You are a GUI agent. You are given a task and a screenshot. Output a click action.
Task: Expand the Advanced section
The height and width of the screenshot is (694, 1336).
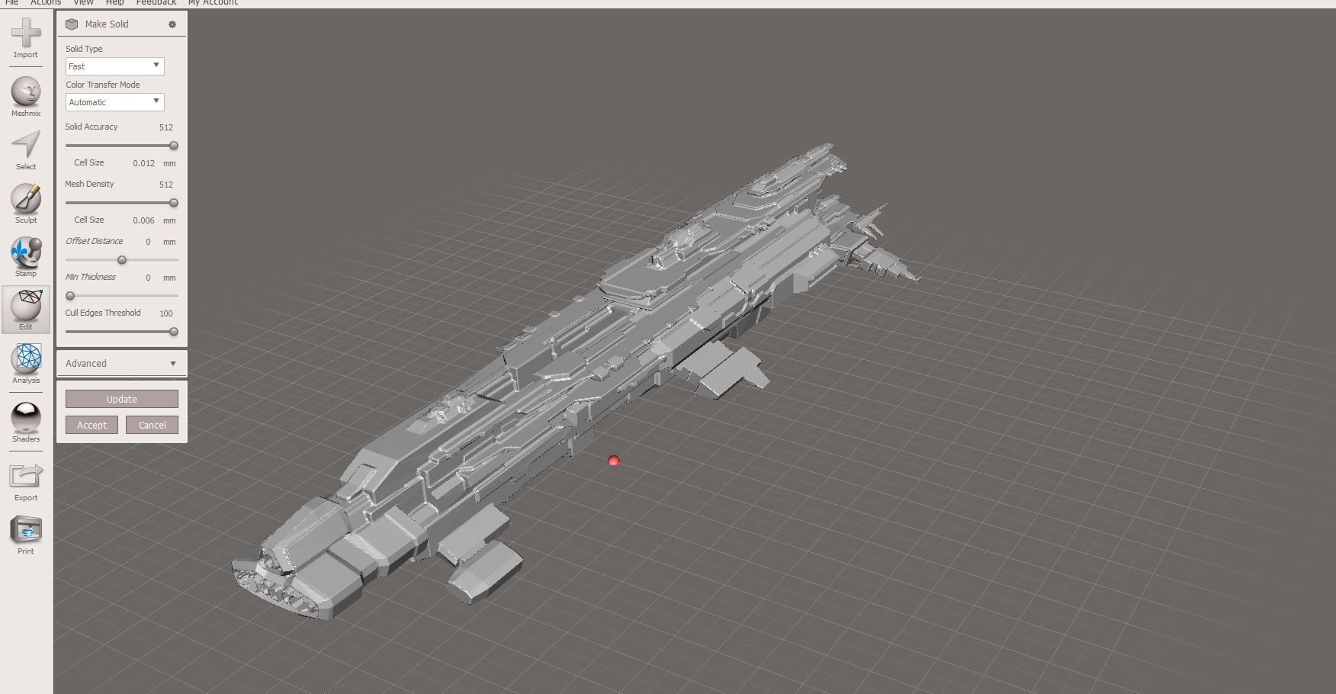tap(120, 363)
